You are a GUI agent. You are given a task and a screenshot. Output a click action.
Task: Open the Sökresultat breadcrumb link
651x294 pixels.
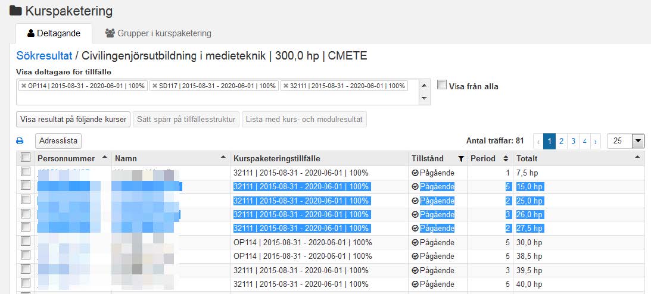click(x=44, y=55)
